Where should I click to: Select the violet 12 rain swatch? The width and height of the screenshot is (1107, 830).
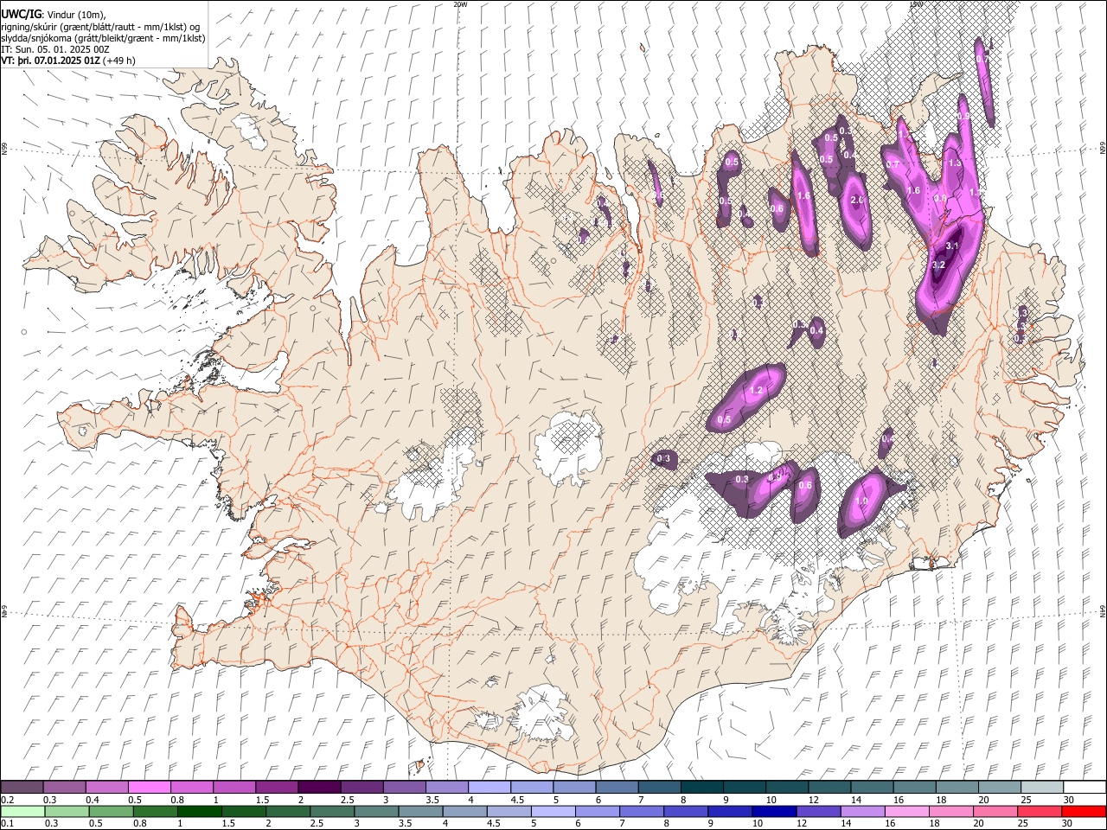pos(818,811)
